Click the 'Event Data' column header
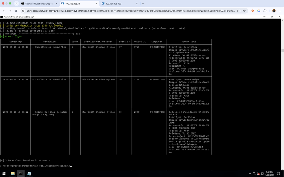This screenshot has width=284, height=177. pyautogui.click(x=189, y=42)
